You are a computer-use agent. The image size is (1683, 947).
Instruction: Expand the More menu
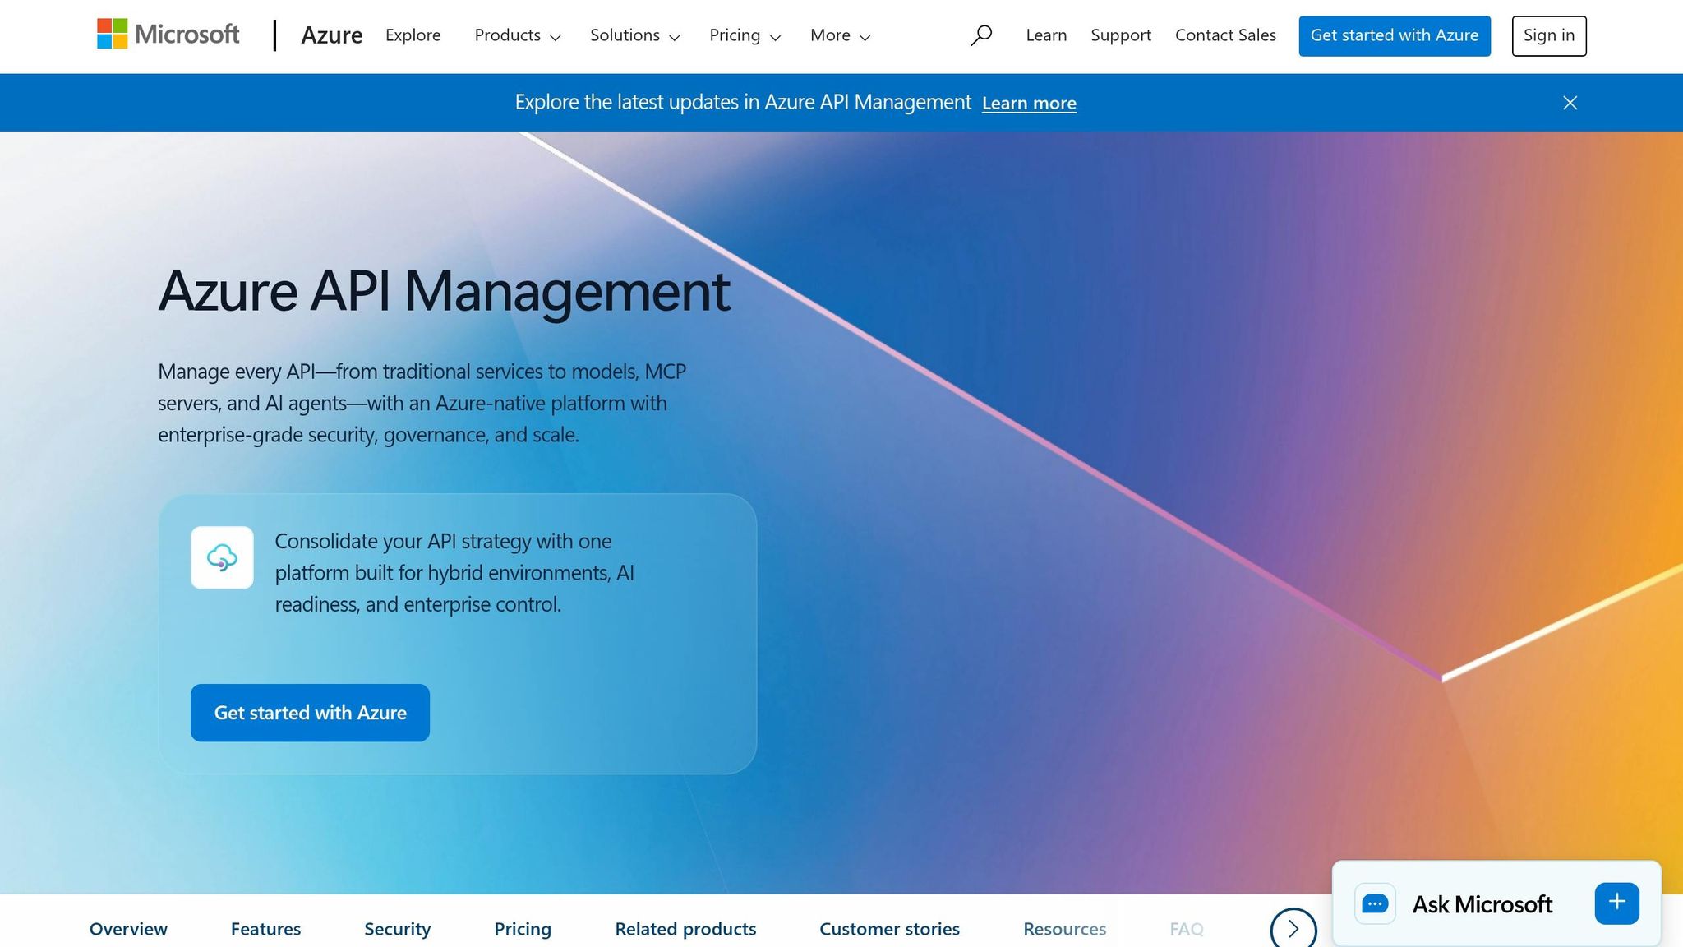pos(840,35)
